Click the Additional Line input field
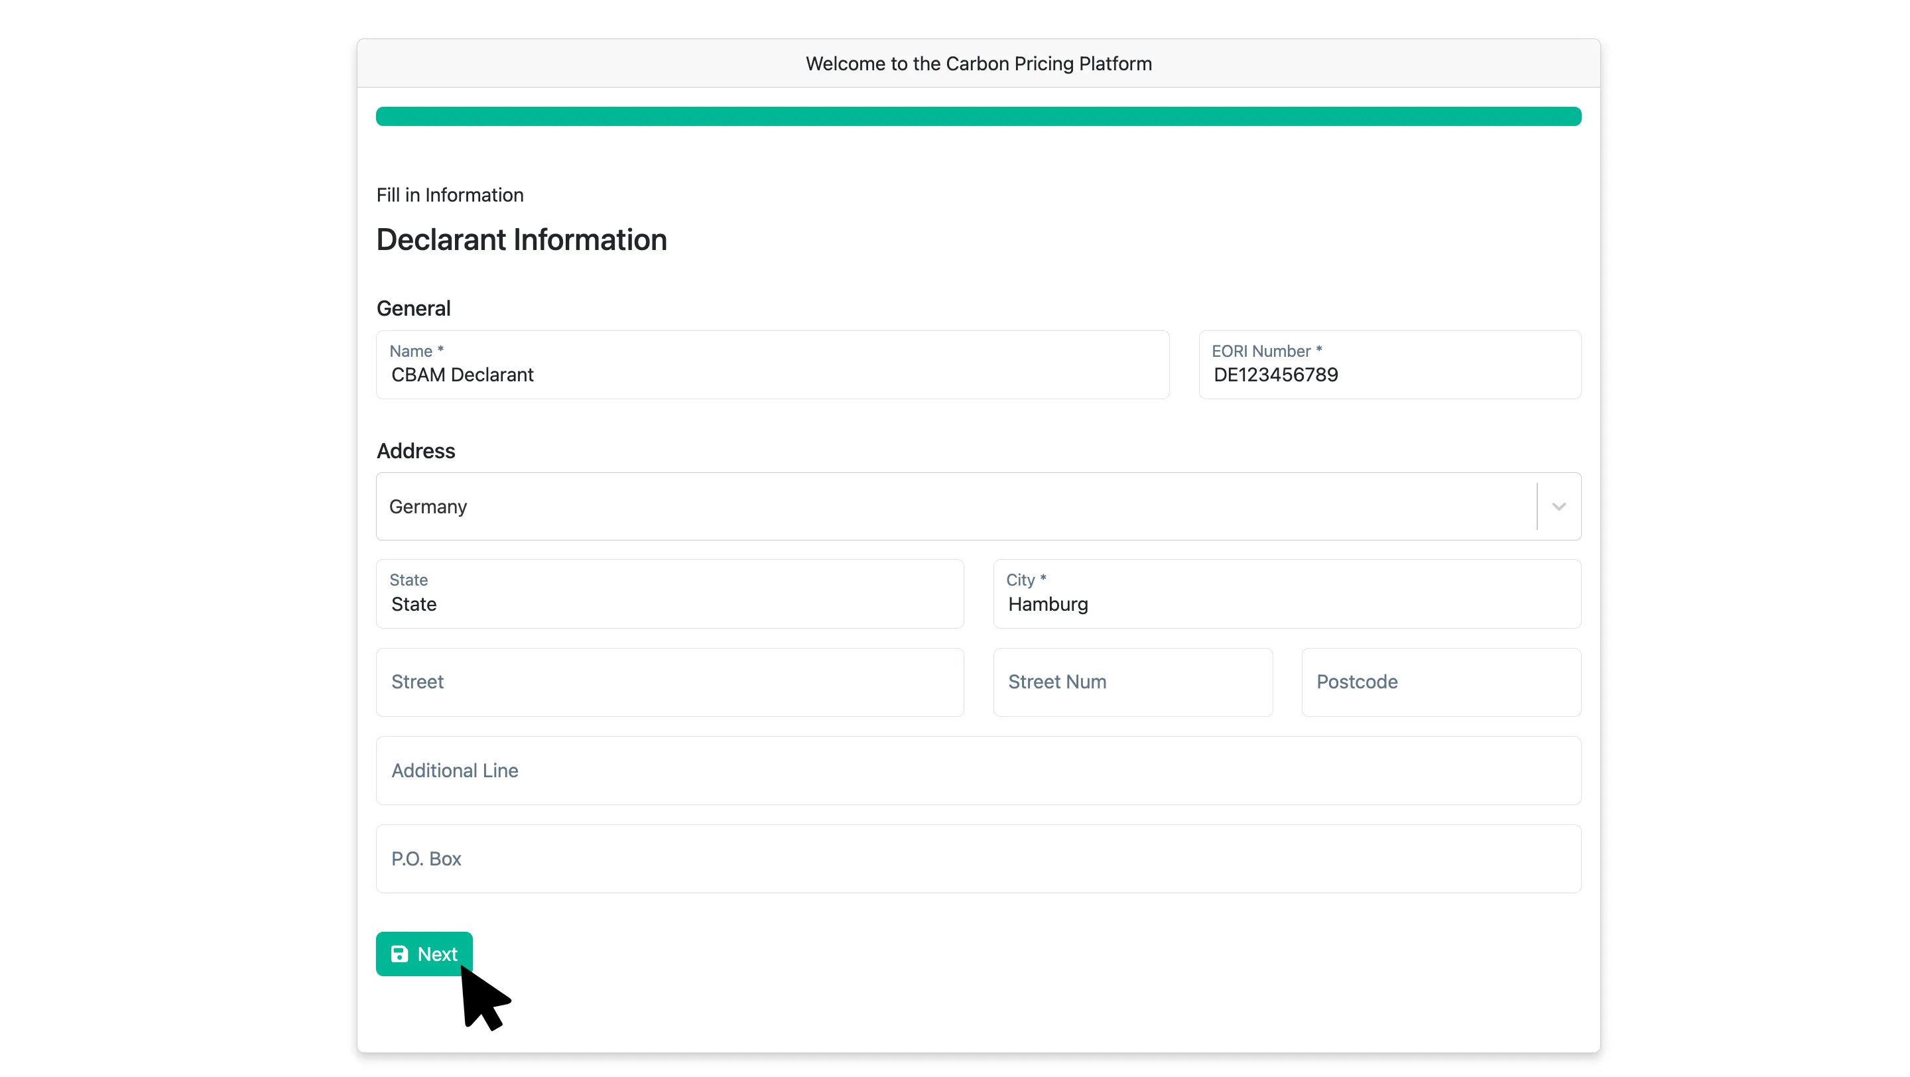 978,771
